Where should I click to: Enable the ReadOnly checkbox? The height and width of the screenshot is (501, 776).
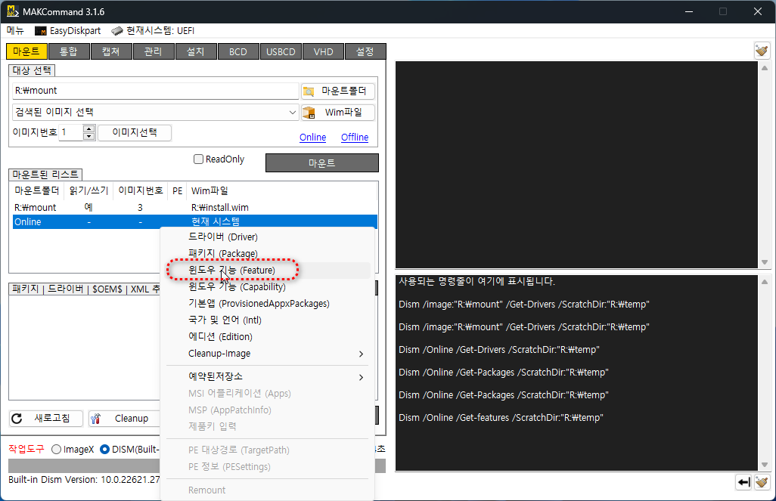[198, 159]
